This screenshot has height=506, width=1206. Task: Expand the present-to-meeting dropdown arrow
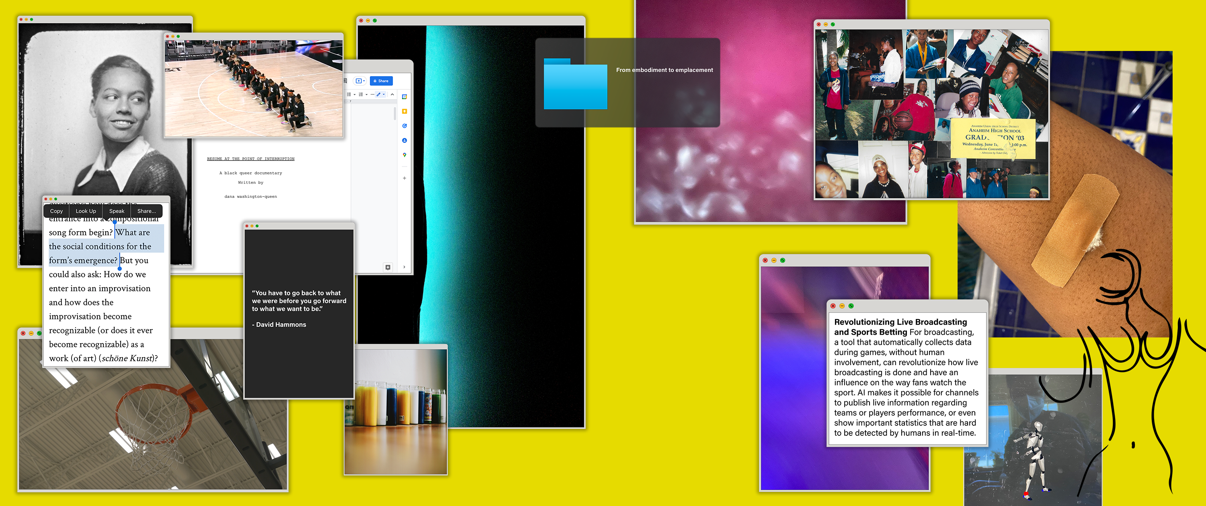pyautogui.click(x=364, y=81)
